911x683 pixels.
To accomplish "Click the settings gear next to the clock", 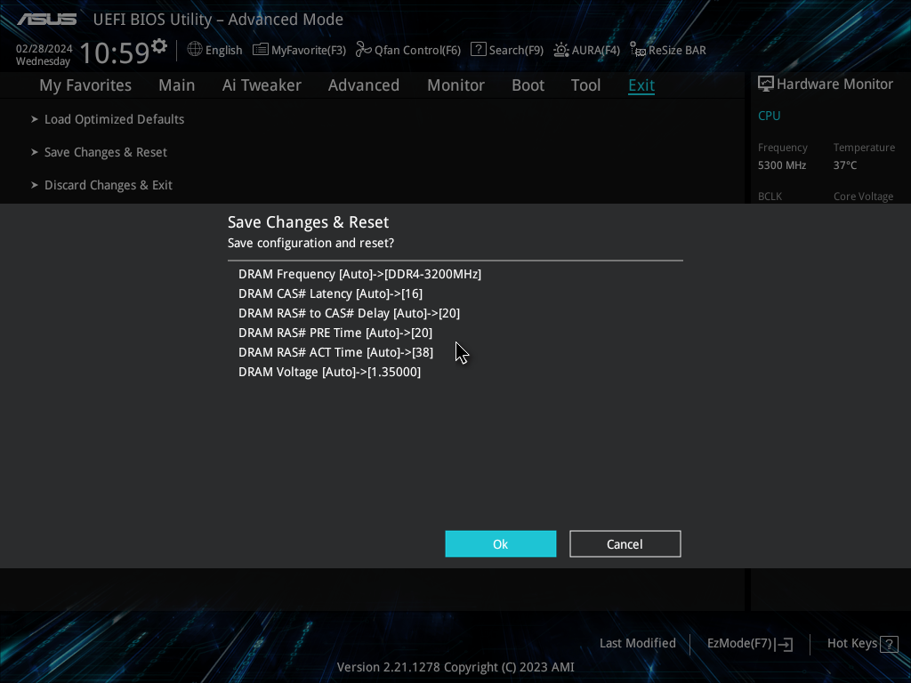I will (x=159, y=45).
